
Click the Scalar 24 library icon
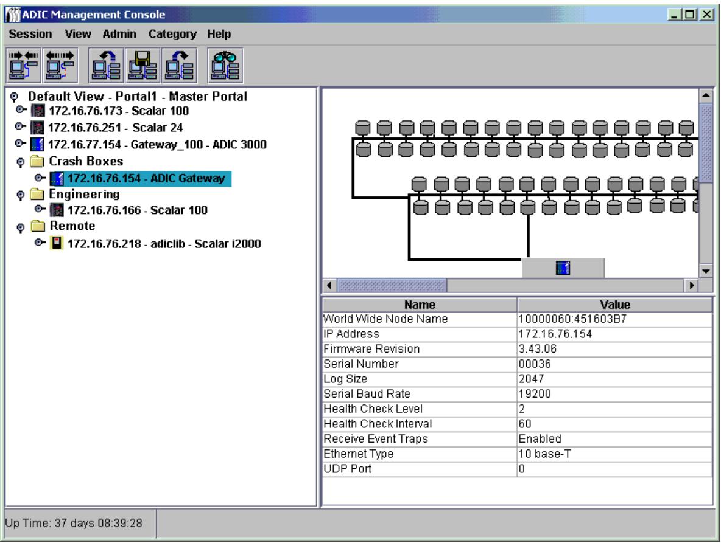(37, 128)
